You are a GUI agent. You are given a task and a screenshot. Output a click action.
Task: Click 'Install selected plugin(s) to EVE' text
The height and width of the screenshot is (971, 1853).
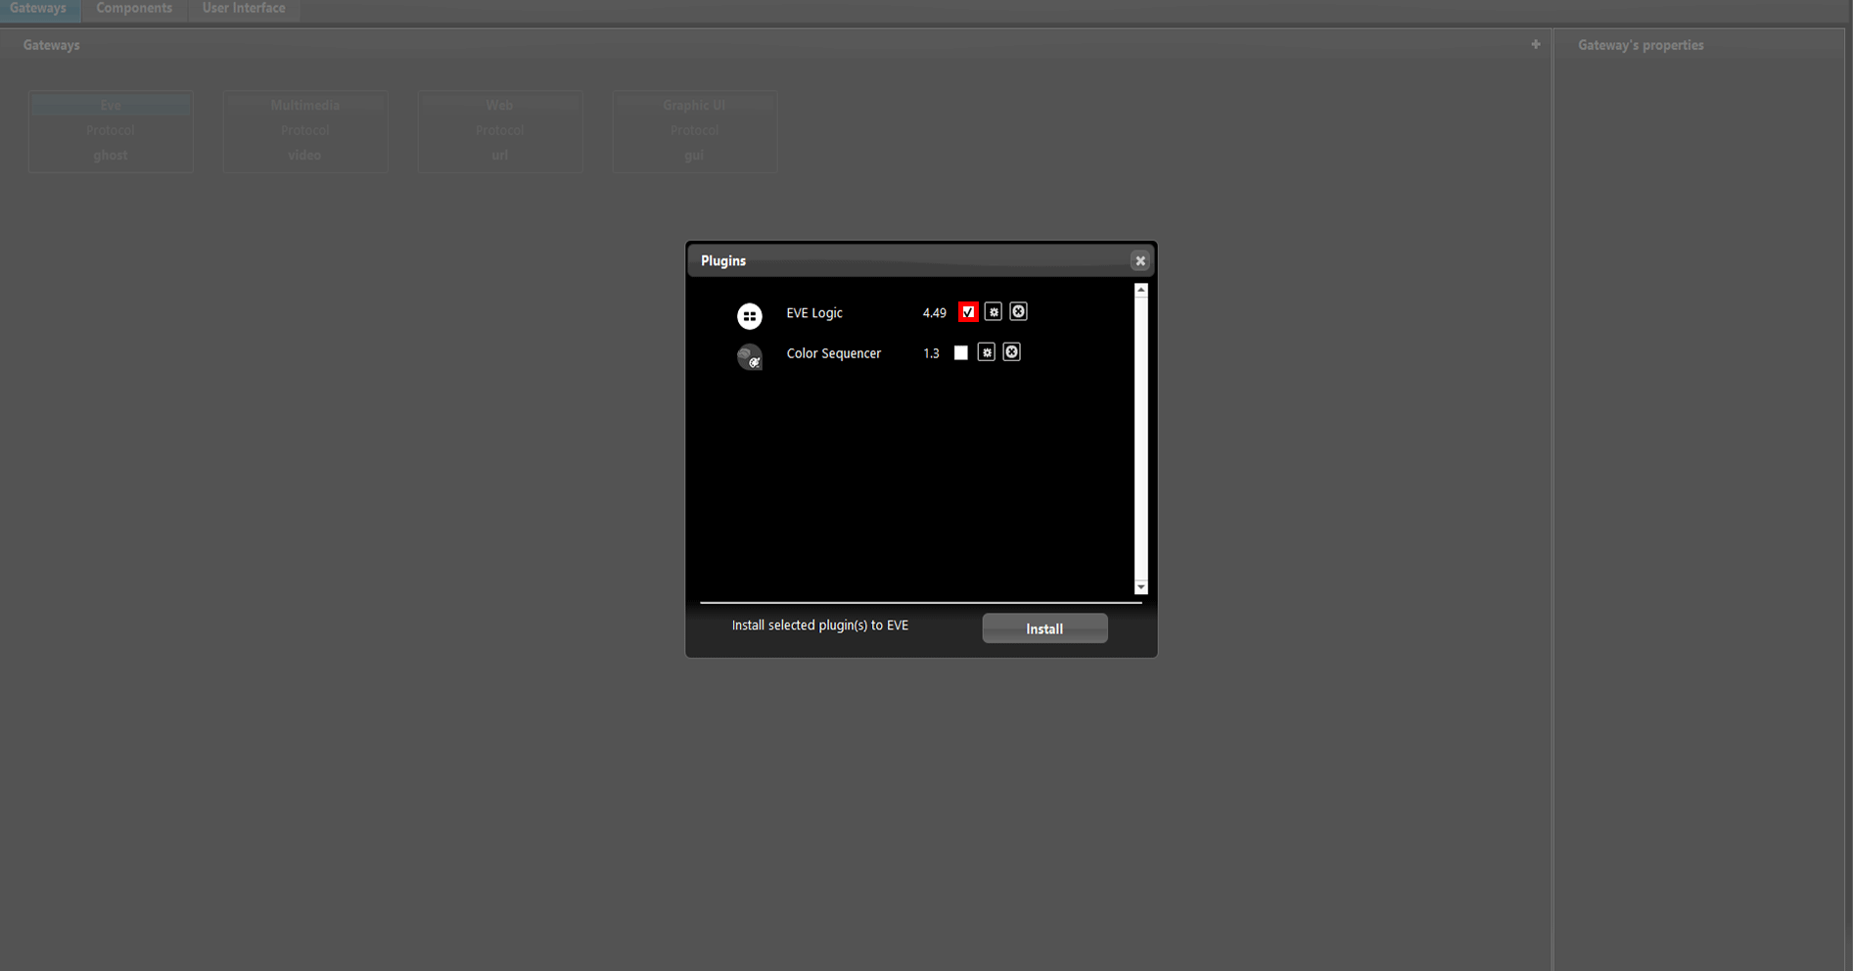pos(820,625)
